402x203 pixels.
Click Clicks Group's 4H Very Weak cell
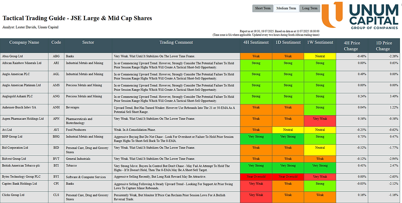(256, 197)
